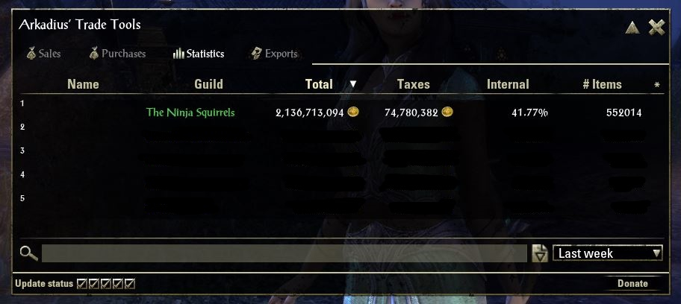Click the Purchases money bag icon

click(94, 54)
